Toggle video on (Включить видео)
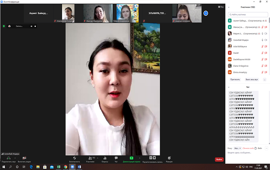Viewport: 270px width, 170px height. tap(24, 158)
